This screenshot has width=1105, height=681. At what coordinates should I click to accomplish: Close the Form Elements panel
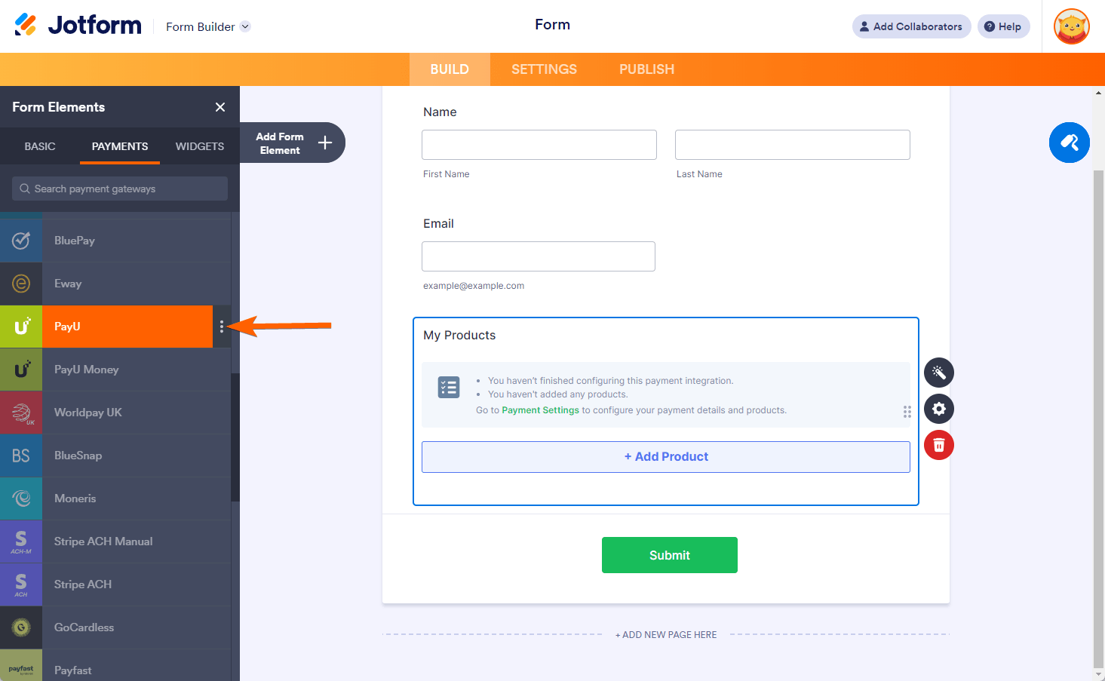click(220, 107)
